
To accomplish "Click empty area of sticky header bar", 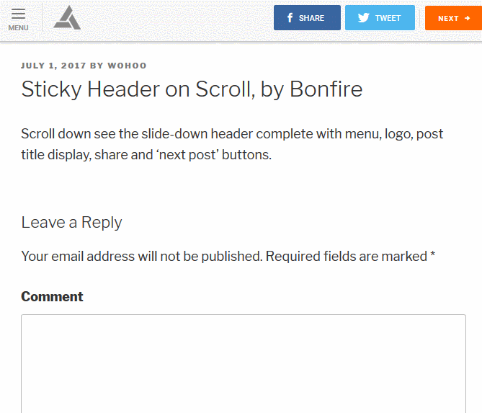I will pyautogui.click(x=177, y=19).
